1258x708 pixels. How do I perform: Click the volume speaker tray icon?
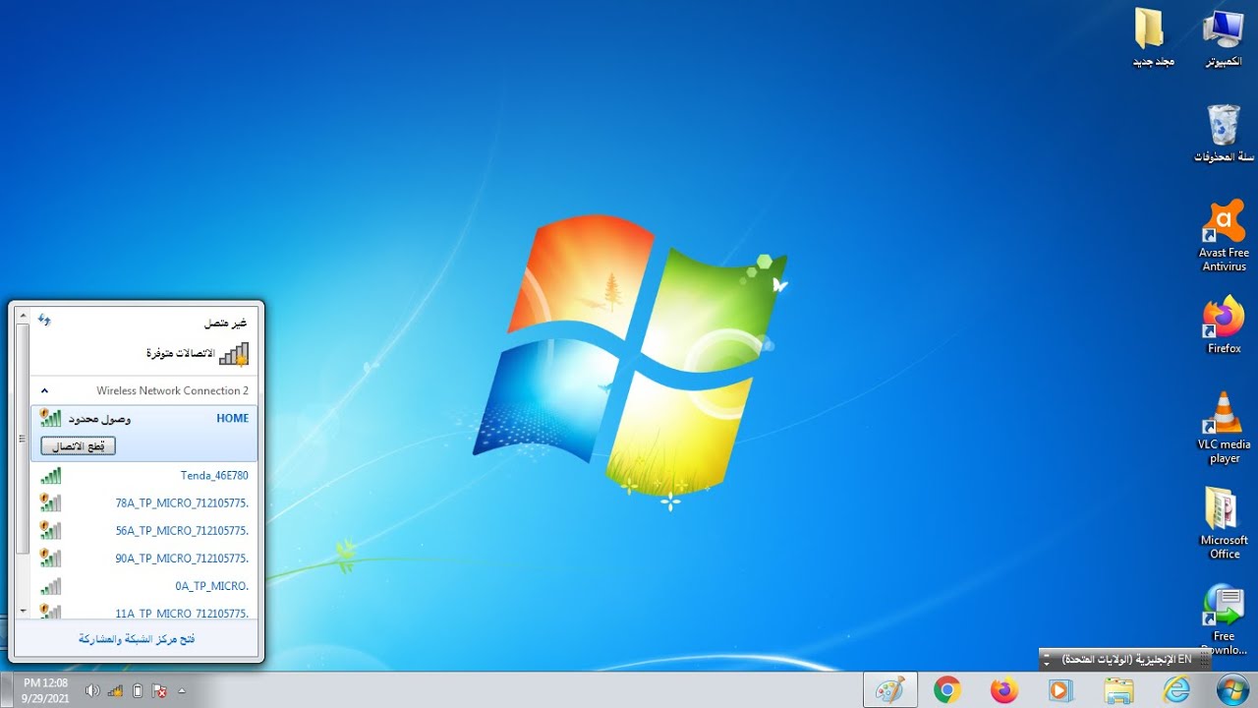point(92,690)
